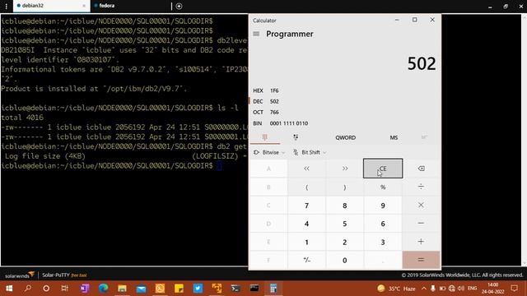Click digit 9 on the keypad
This screenshot has width=527, height=296.
(383, 205)
